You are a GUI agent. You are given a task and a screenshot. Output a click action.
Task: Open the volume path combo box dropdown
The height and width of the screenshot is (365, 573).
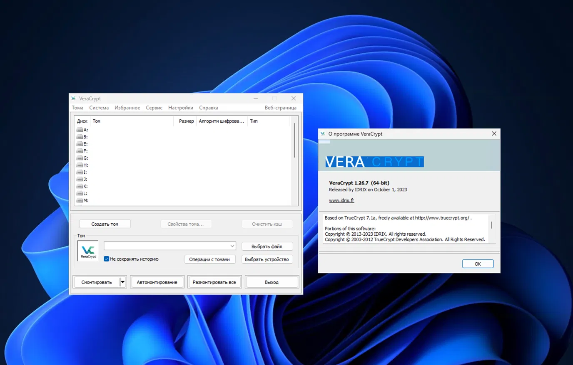tap(232, 246)
